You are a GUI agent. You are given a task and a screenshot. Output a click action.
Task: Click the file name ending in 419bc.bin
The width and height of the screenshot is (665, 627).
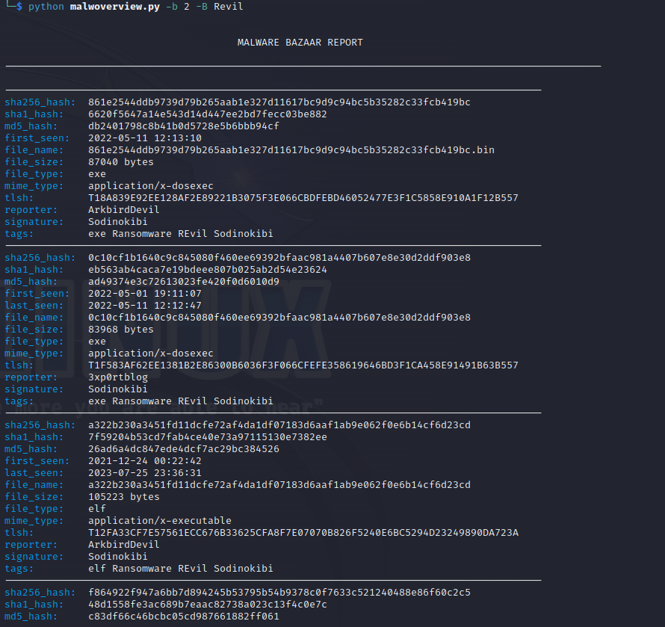291,149
